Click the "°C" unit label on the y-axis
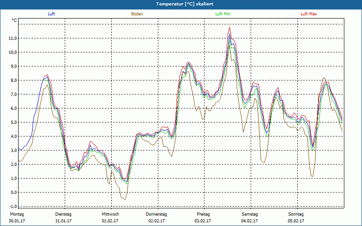This screenshot has width=362, height=226. pos(14,20)
